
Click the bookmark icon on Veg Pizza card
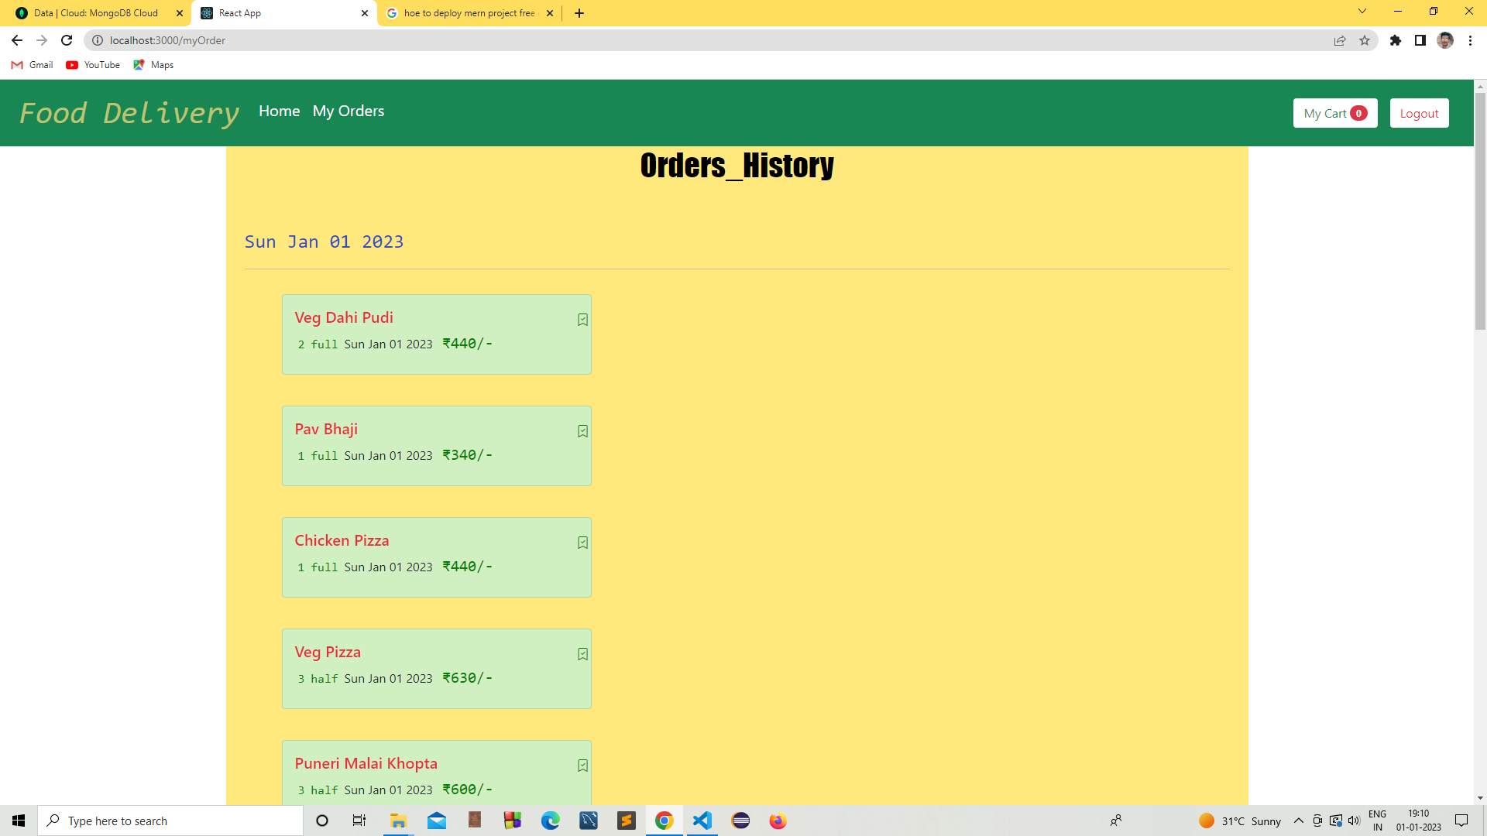click(582, 654)
